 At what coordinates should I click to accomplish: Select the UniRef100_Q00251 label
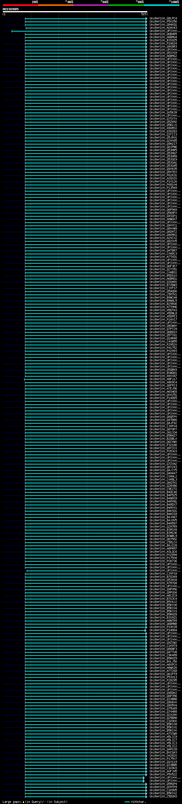pos(163,395)
